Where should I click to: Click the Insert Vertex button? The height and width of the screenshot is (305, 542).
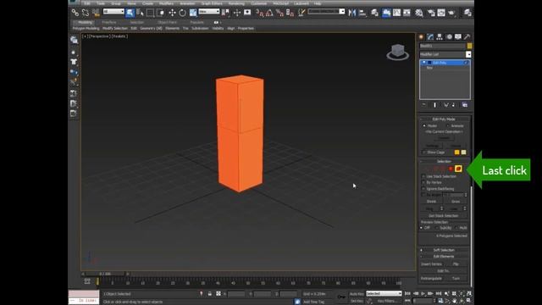[x=431, y=264]
